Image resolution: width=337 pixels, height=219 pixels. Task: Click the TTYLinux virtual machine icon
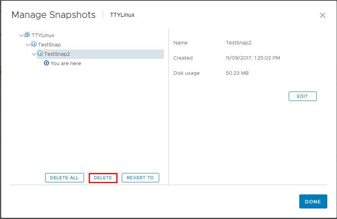tap(27, 35)
